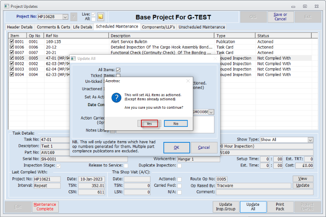Untick the checkbox for item 0001
This screenshot has height=217, width=326.
click(x=12, y=41)
